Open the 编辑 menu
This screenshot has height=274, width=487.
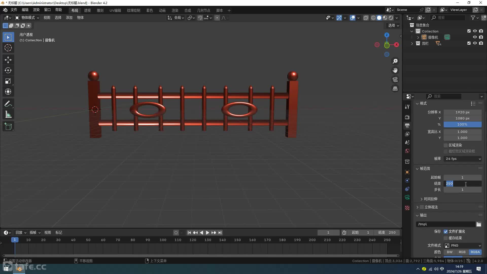click(x=25, y=10)
